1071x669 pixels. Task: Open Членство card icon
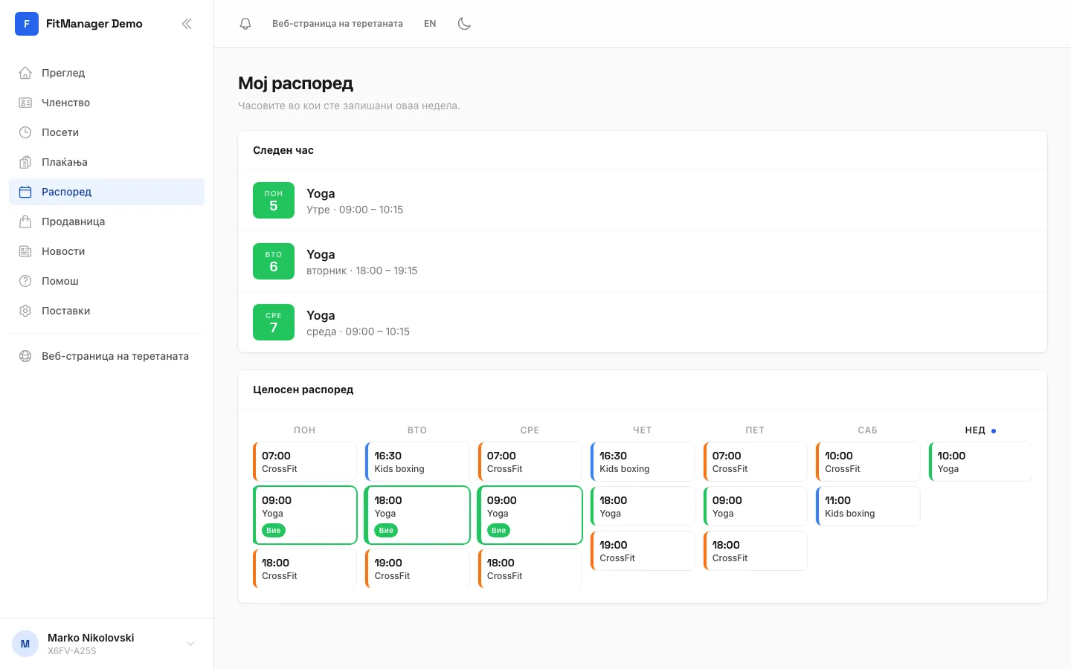pyautogui.click(x=25, y=103)
